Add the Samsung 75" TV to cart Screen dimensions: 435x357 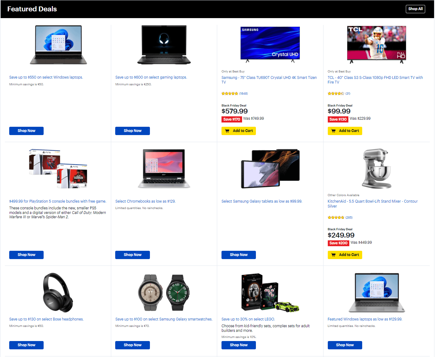[x=239, y=131]
